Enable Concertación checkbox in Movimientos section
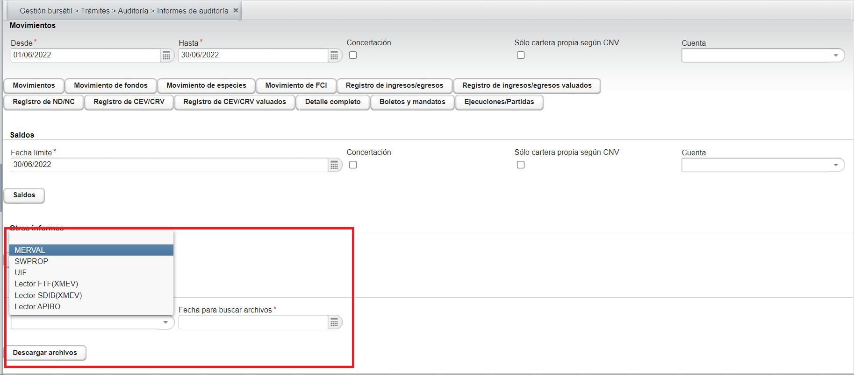854x375 pixels. tap(353, 55)
